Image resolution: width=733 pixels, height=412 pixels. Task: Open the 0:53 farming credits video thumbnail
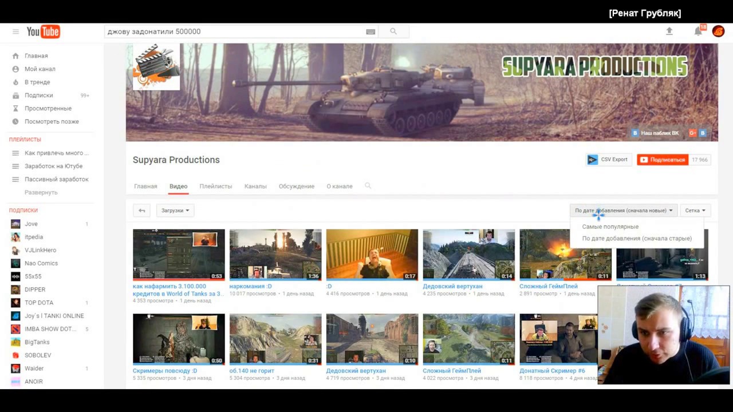coord(179,255)
